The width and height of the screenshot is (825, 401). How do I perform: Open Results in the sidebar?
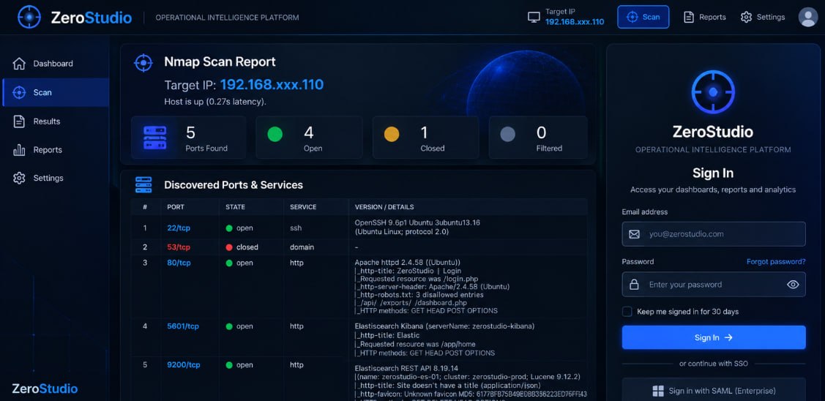tap(55, 121)
